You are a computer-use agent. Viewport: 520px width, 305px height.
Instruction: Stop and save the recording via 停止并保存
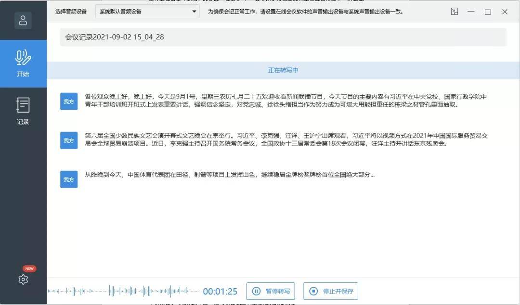[x=331, y=291]
